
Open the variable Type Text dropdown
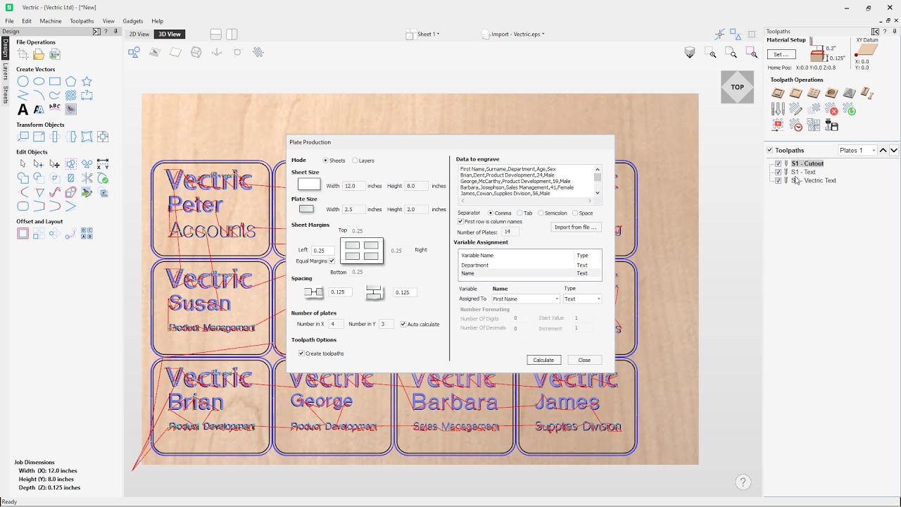pyautogui.click(x=582, y=299)
